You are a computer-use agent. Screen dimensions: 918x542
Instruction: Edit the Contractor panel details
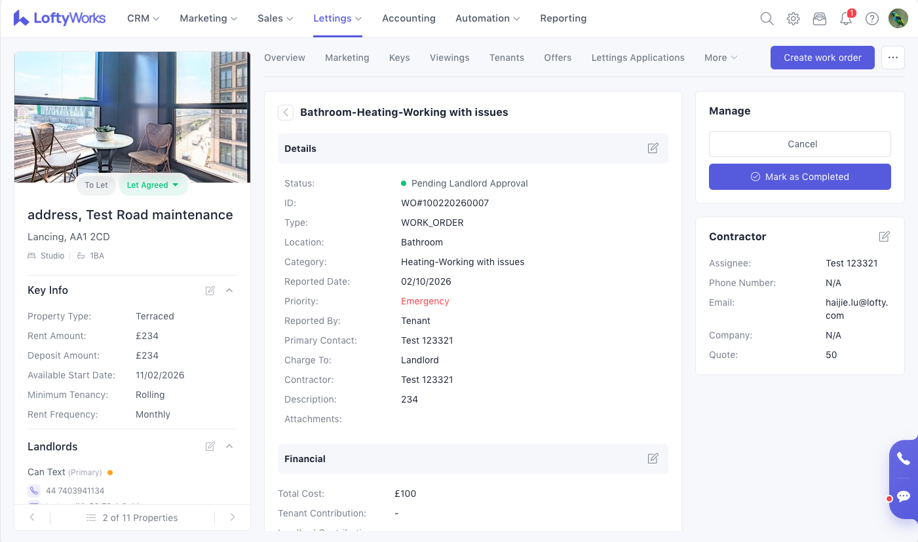[x=884, y=236]
